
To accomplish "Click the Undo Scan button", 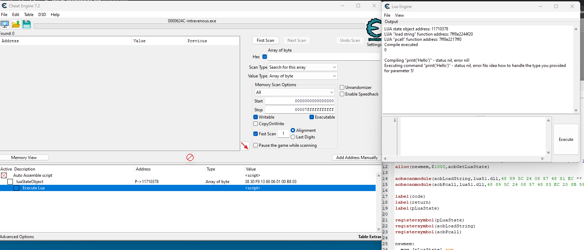I will tap(350, 40).
